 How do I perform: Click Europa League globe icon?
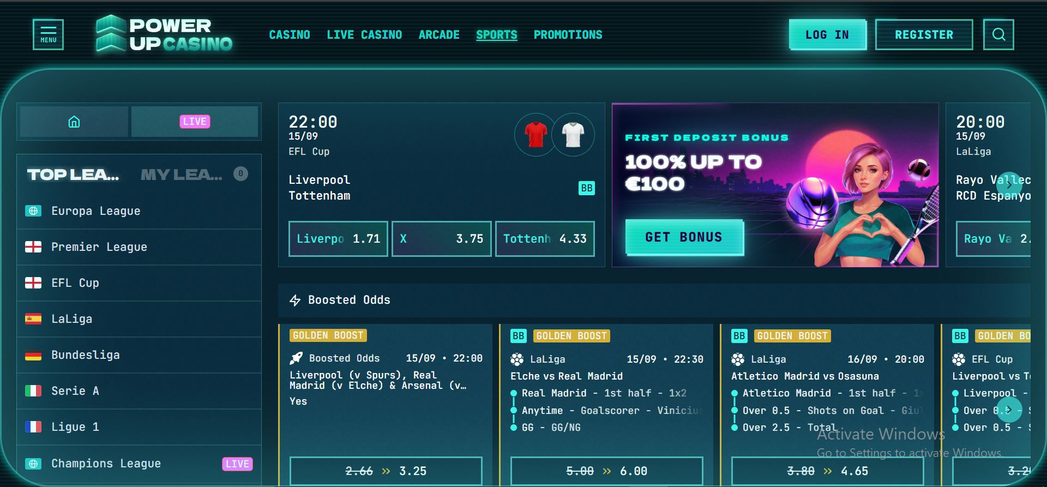pos(33,211)
